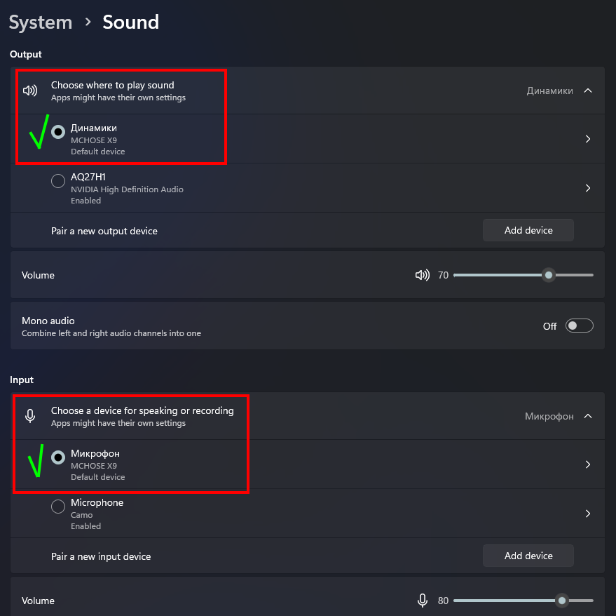
Task: Select AQ27H1 as the output device
Action: (x=58, y=181)
